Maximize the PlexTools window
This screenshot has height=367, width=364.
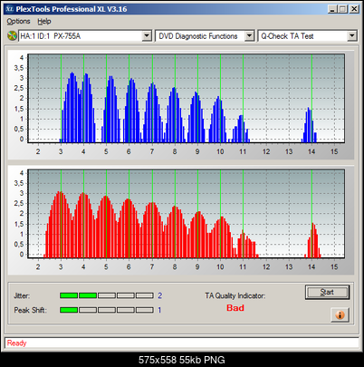click(342, 9)
